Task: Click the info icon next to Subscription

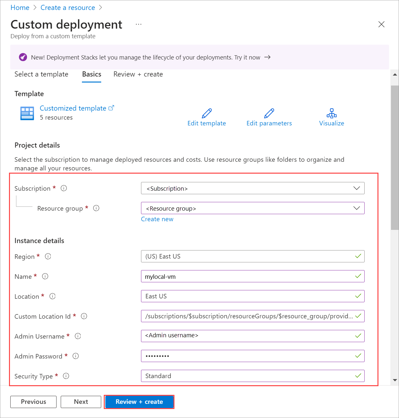Action: (x=64, y=188)
